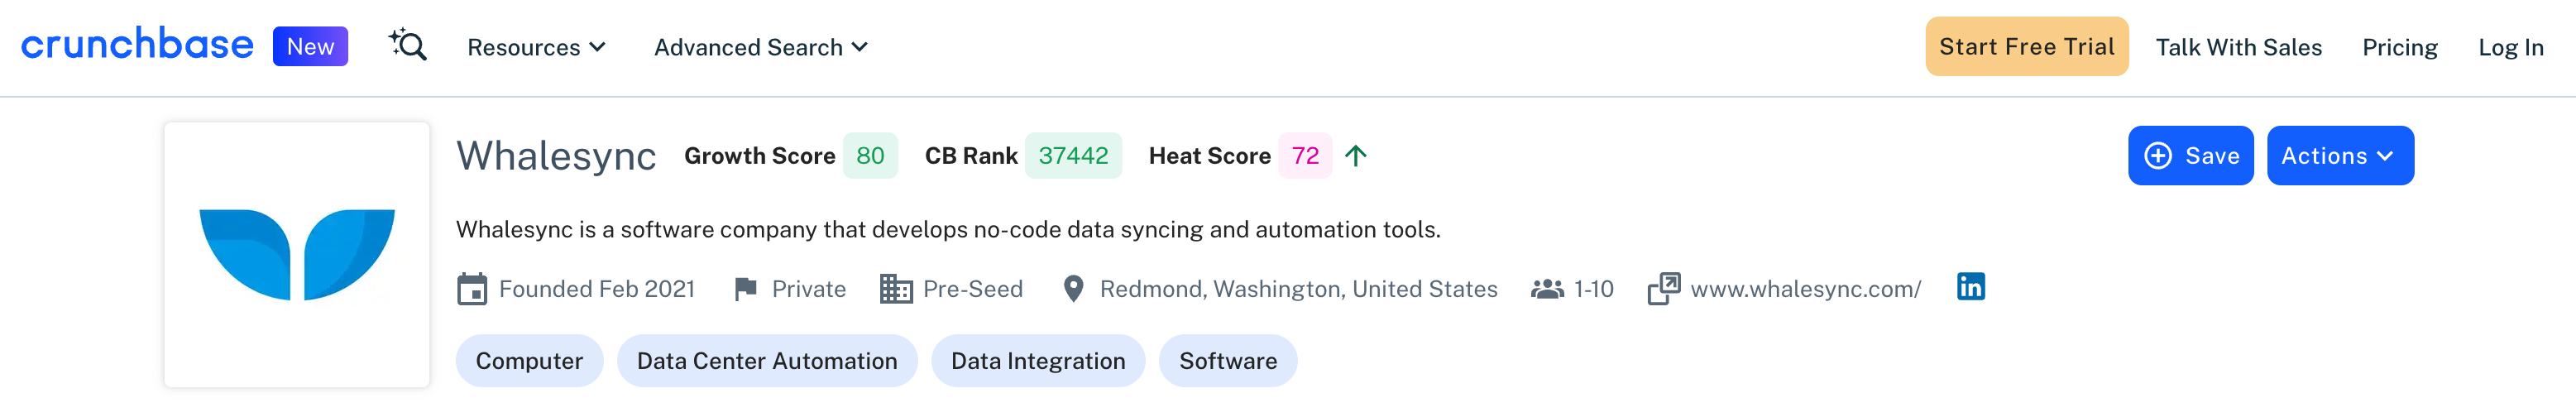2576x412 pixels.
Task: Click the external link icon by website
Action: point(1664,289)
